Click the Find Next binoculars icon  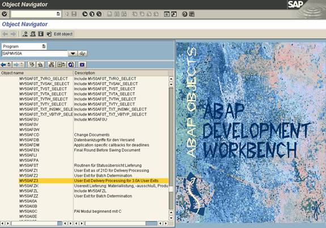(x=124, y=14)
